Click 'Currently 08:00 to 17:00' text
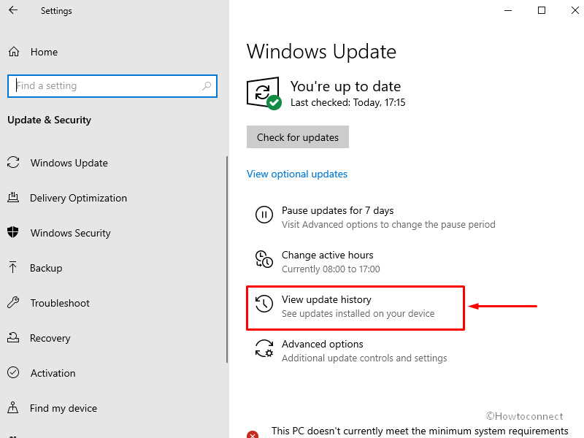This screenshot has width=584, height=438. [331, 269]
